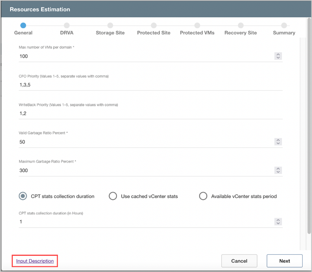
Task: Switch to the Recovery Site step
Action: click(x=240, y=26)
